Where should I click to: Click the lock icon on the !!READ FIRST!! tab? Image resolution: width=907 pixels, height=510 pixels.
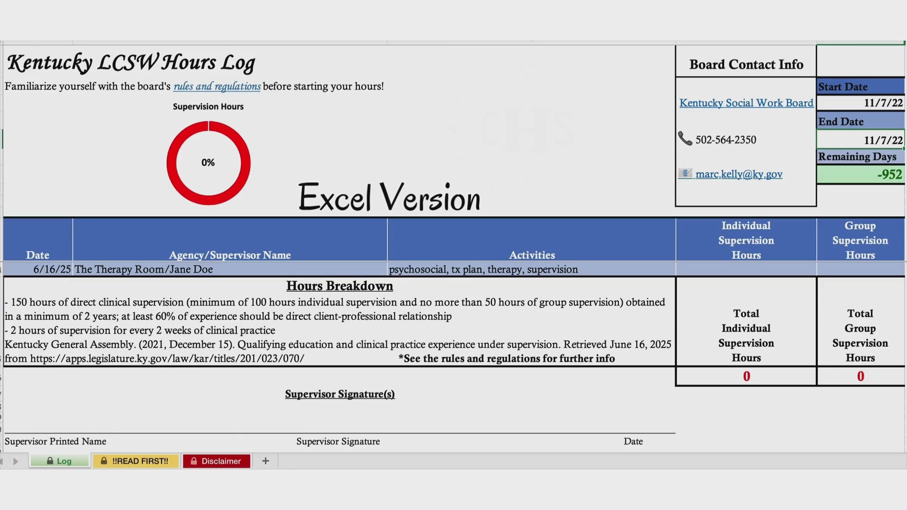click(x=104, y=461)
